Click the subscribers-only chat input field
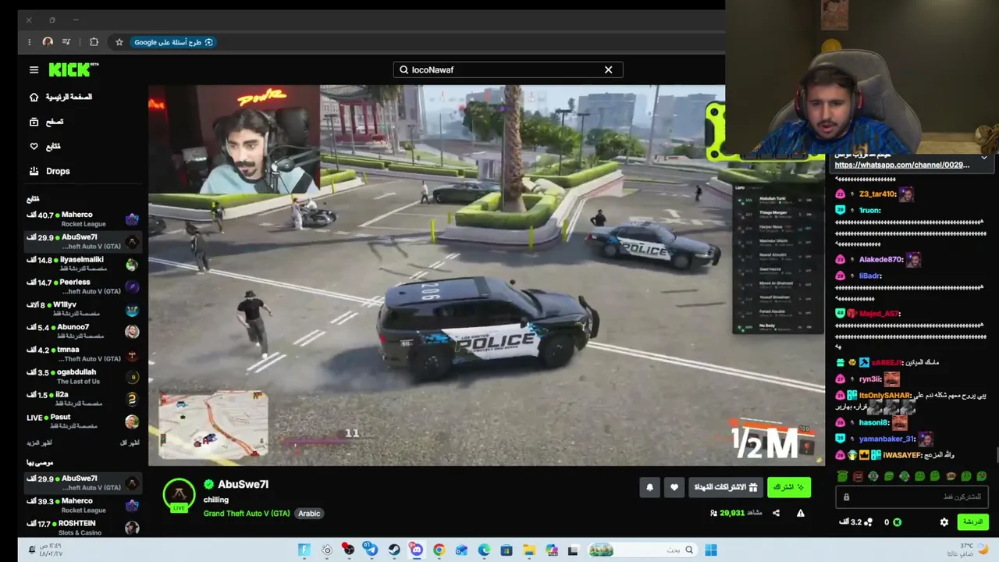 912,497
